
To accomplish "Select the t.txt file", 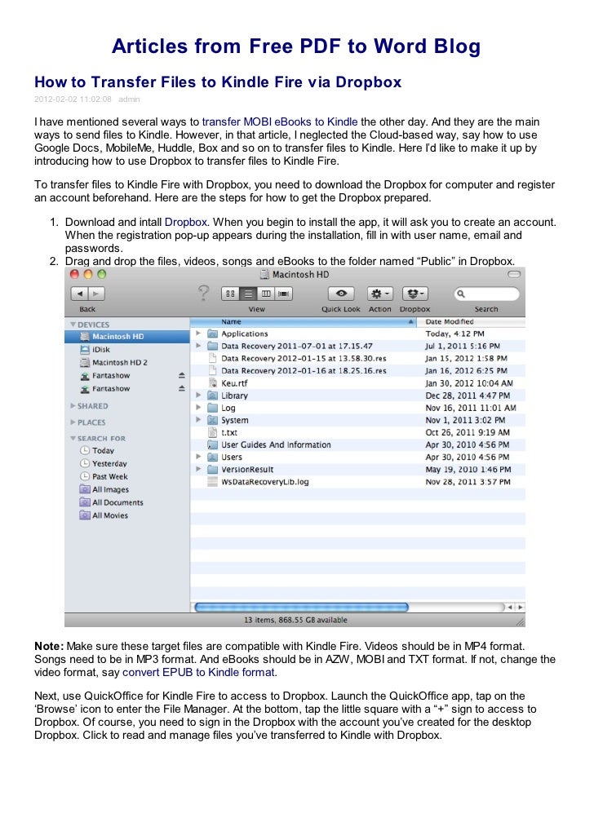I will coord(357,432).
